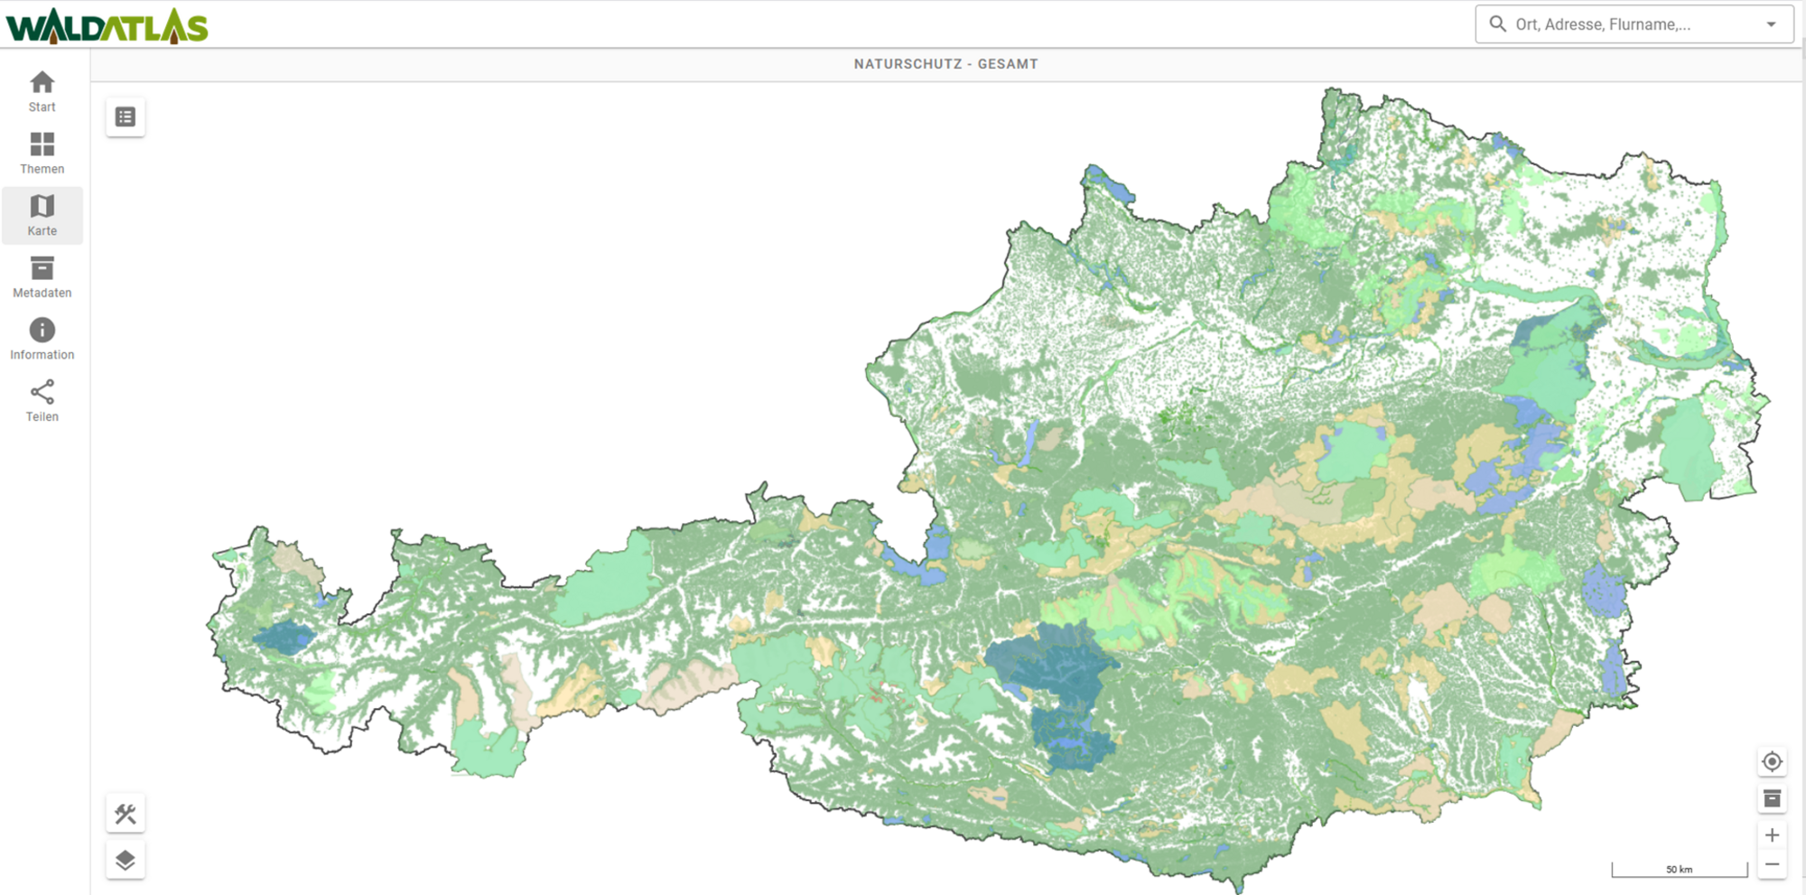Click the Naturschutz - Gesamt map title
This screenshot has height=895, width=1806.
[945, 64]
